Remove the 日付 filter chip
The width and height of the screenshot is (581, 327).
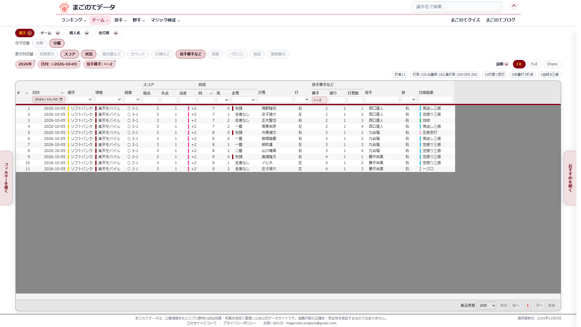point(79,61)
